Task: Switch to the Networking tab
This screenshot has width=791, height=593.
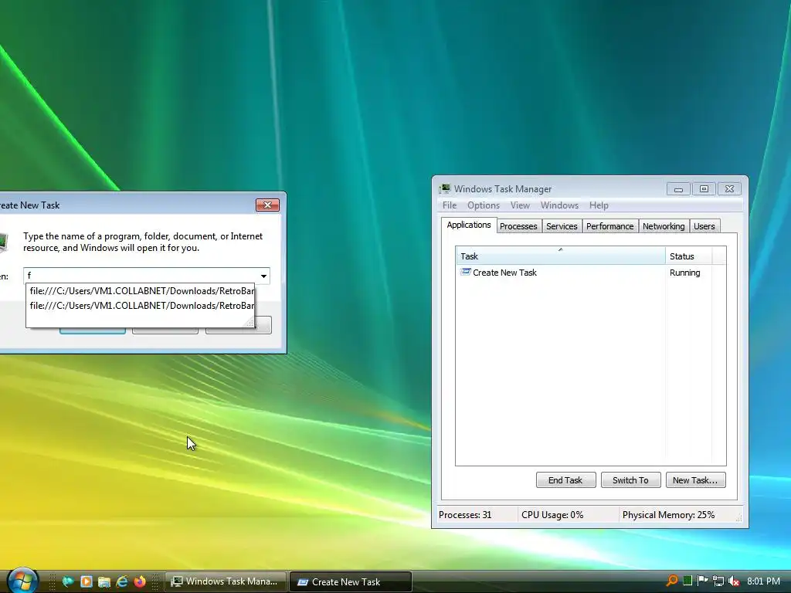Action: [x=664, y=226]
